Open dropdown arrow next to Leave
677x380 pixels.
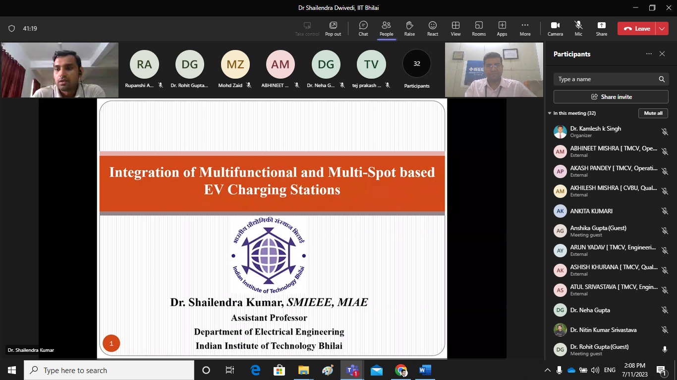click(x=662, y=29)
